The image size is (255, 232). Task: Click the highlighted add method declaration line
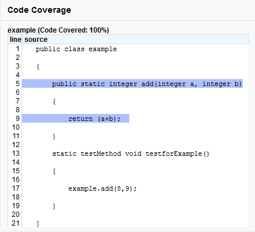(132, 84)
